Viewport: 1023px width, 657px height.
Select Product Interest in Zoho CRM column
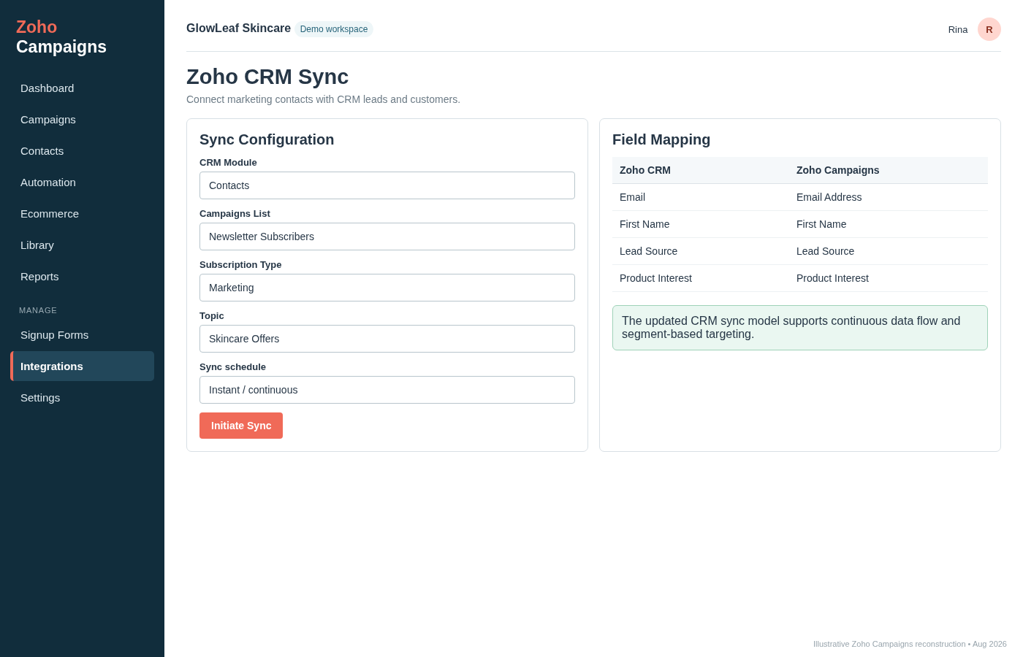tap(701, 278)
